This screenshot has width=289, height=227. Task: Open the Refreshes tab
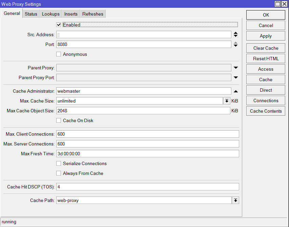[92, 14]
